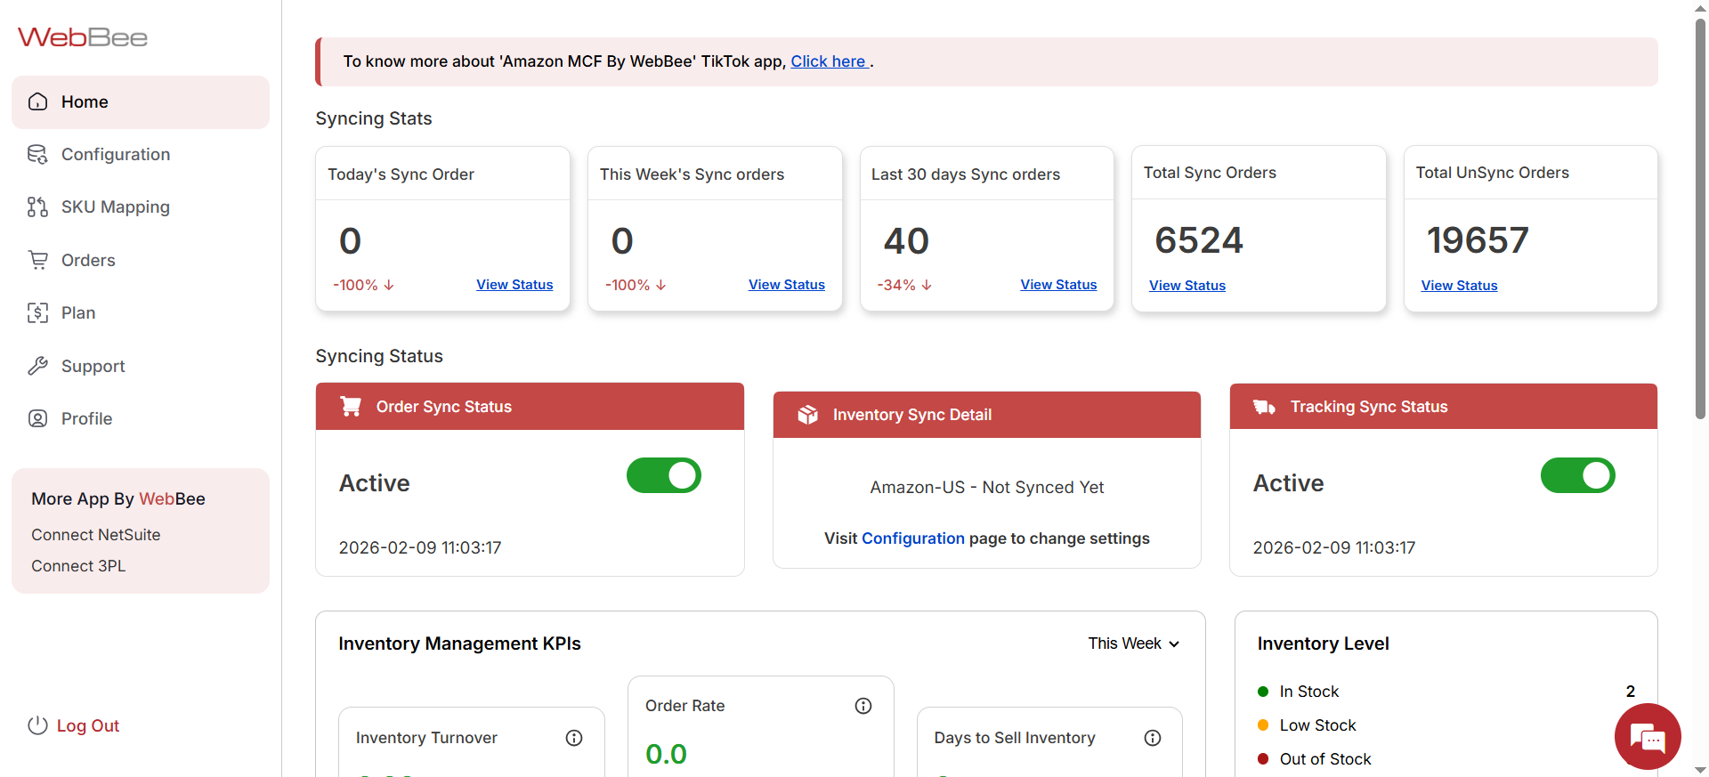Click the Configuration database icon
The height and width of the screenshot is (777, 1709).
pos(37,155)
